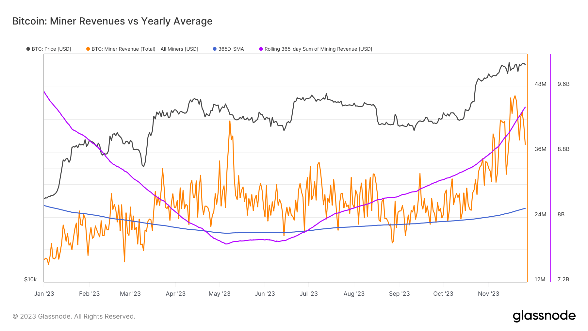The width and height of the screenshot is (588, 331).
Task: Toggle BTC: Miner Revenue (Total) series label
Action: (145, 49)
